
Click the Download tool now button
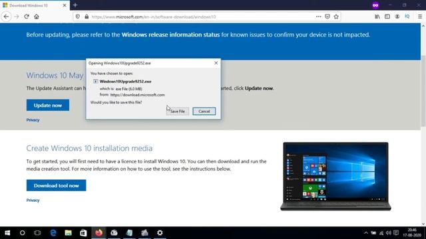[x=56, y=185]
